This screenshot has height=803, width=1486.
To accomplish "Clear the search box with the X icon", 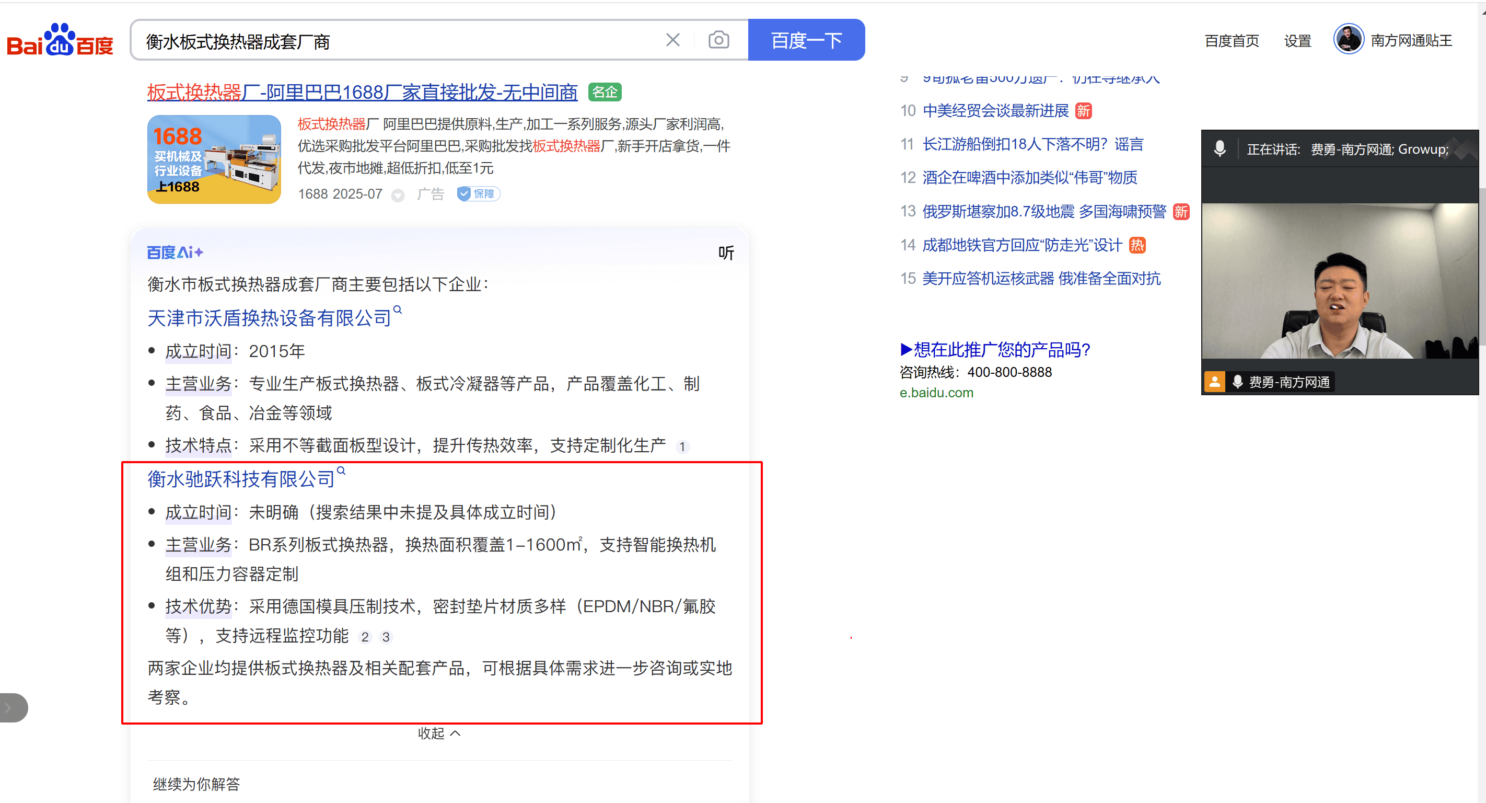I will click(672, 40).
